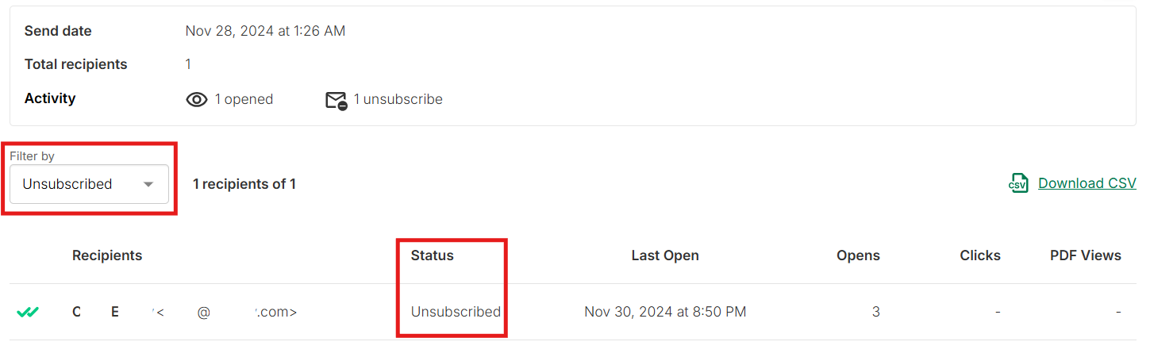Click the opens count of 3
The width and height of the screenshot is (1154, 357).
(875, 312)
